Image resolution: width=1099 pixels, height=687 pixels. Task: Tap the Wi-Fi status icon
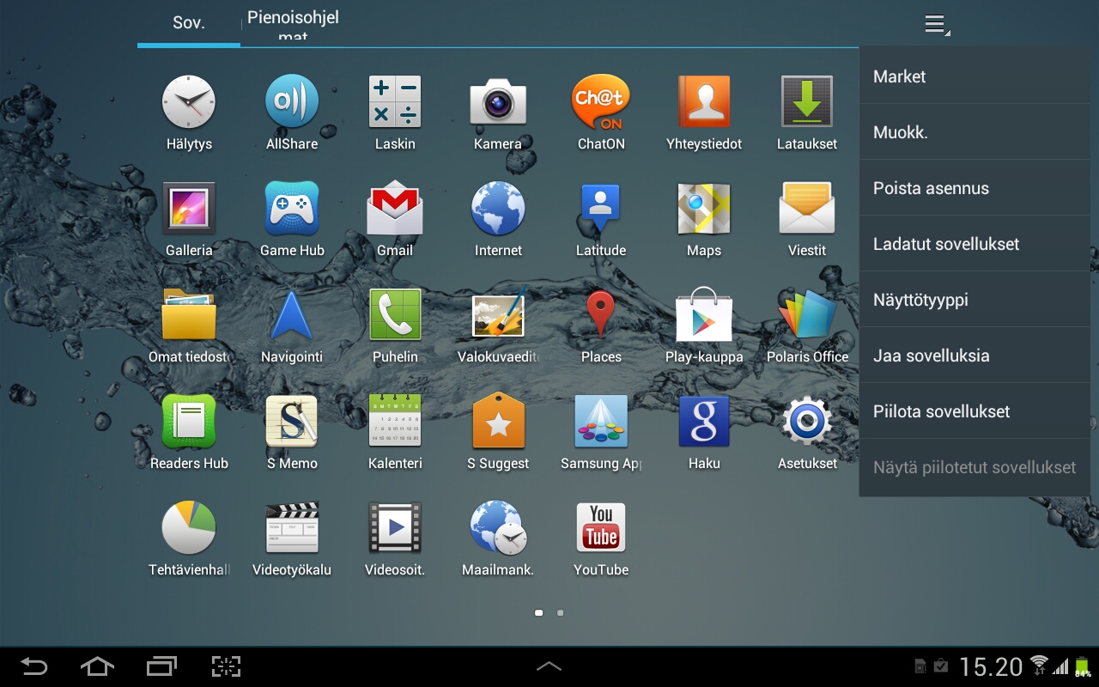1039,666
